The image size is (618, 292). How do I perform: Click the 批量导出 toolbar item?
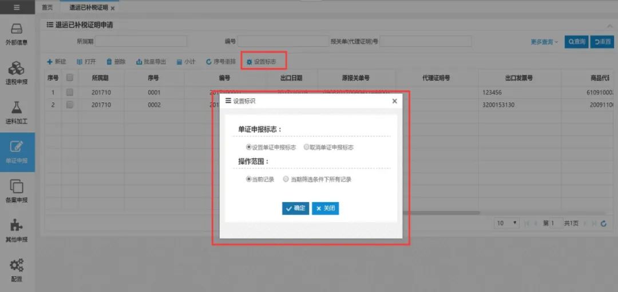point(151,62)
